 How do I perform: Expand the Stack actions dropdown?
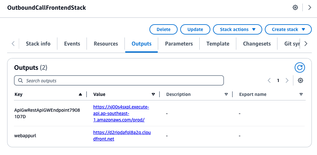pos(237,29)
